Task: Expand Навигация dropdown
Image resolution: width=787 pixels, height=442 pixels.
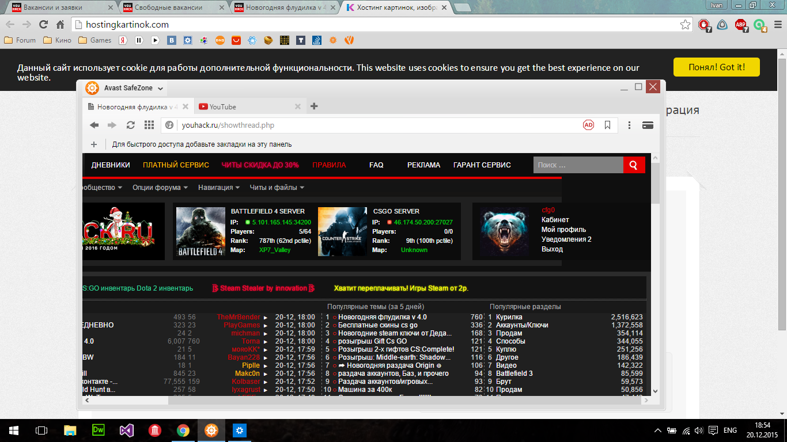Action: point(219,188)
